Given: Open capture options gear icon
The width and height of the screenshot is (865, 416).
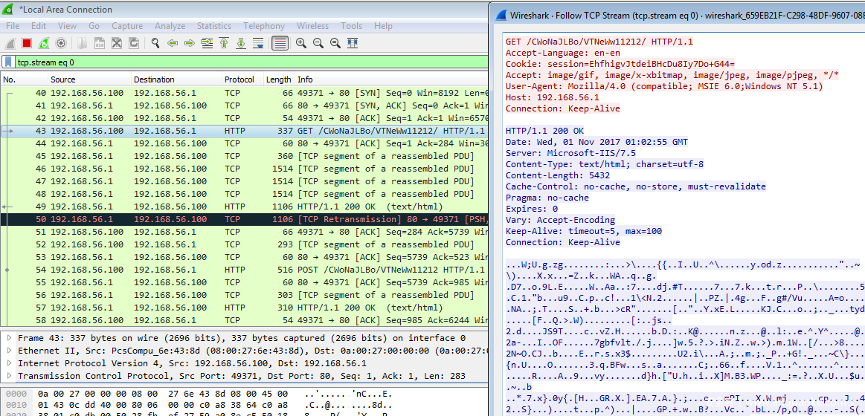Looking at the screenshot, I should tap(61, 44).
